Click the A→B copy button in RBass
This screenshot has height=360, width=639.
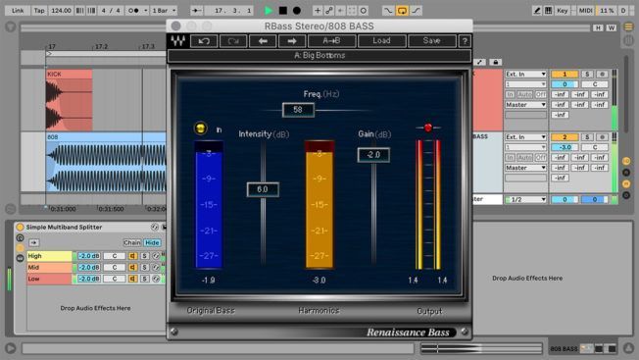point(331,41)
